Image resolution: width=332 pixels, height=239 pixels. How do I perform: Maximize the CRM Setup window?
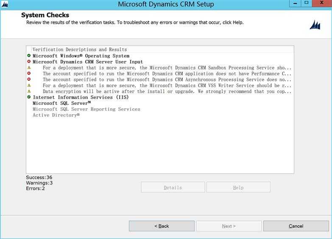pyautogui.click(x=306, y=3)
